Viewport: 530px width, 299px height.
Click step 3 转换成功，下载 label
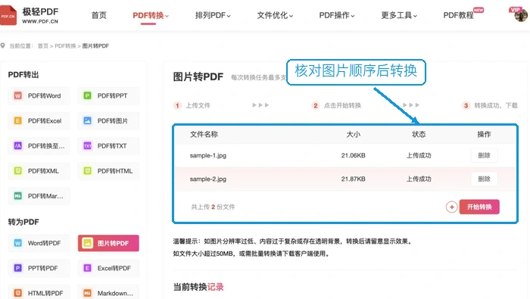click(x=496, y=105)
